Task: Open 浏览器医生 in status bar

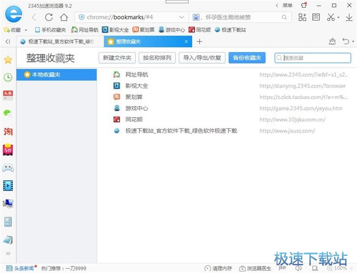Action: [x=255, y=268]
